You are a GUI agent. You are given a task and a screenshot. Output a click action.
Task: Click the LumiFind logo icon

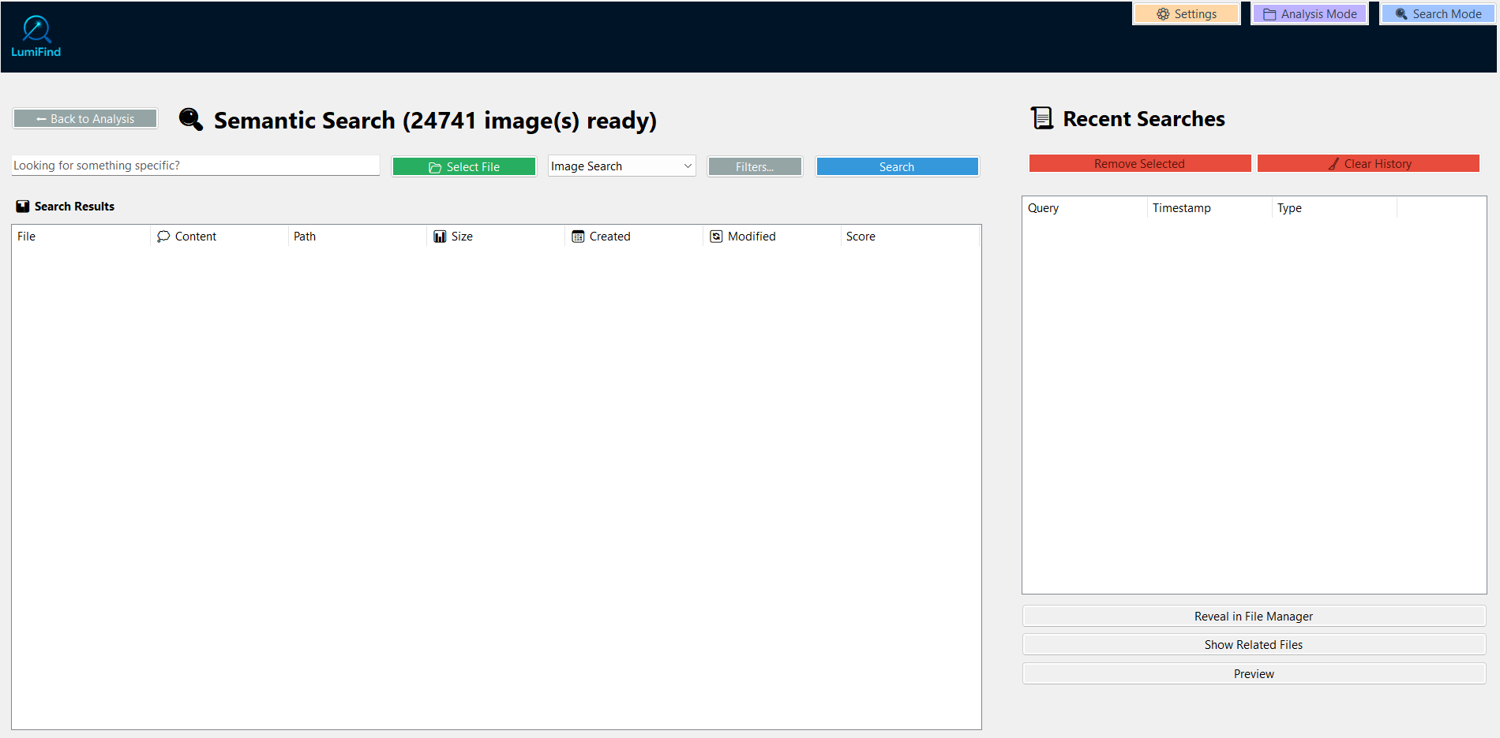[x=36, y=35]
